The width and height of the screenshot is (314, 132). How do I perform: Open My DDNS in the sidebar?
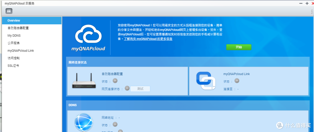pos(32,36)
